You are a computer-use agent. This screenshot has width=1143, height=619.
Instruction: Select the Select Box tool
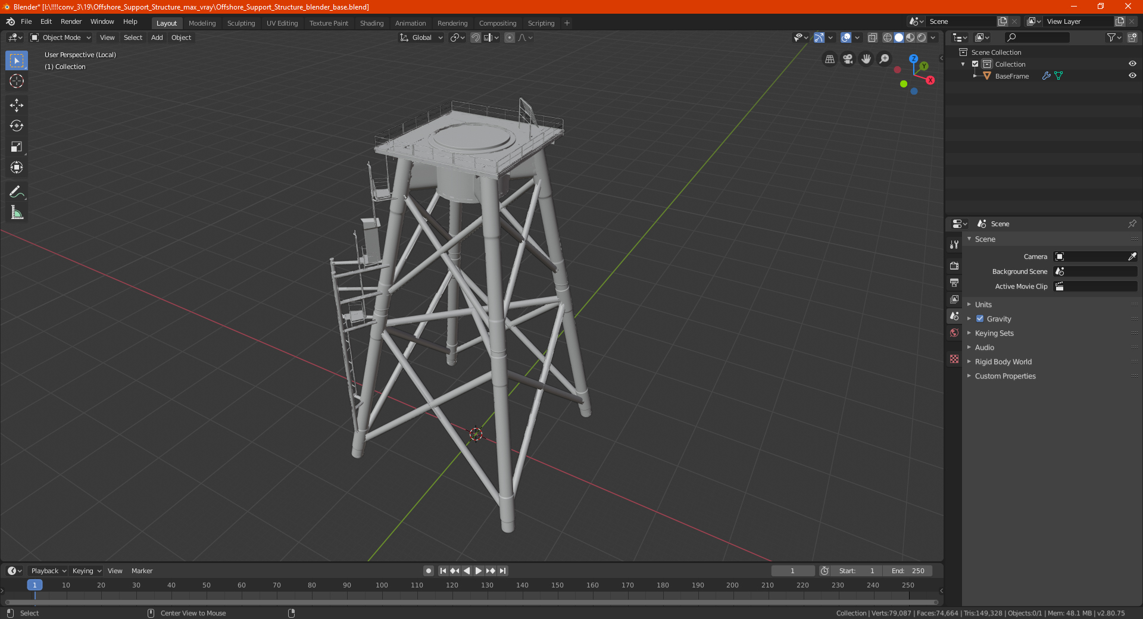17,61
